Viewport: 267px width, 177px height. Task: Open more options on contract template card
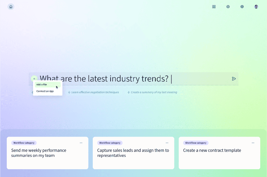pos(253,143)
